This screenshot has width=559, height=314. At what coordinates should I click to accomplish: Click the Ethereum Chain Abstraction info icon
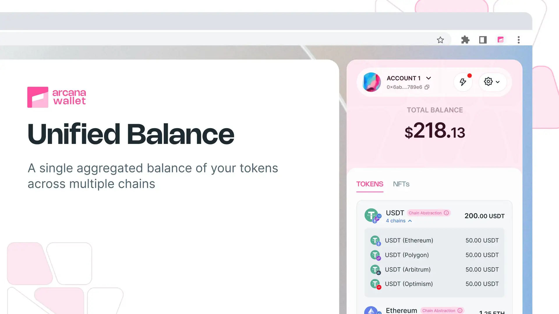point(460,311)
